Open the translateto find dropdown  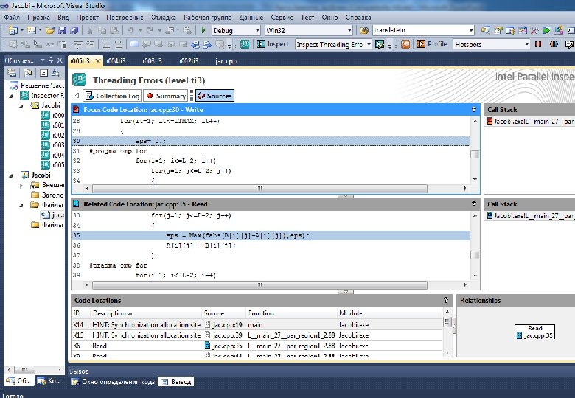[x=471, y=30]
